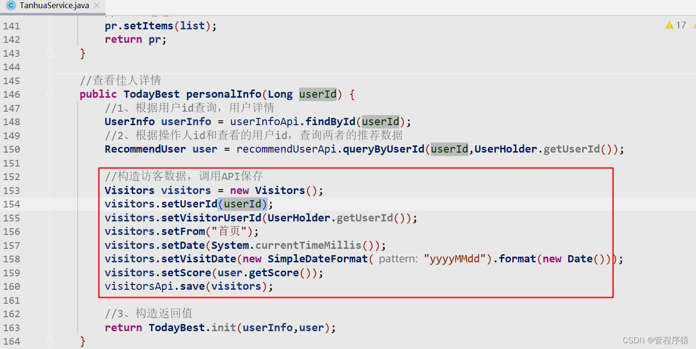Click the highlighted userId argument on line 154
This screenshot has height=349, width=696.
[243, 204]
